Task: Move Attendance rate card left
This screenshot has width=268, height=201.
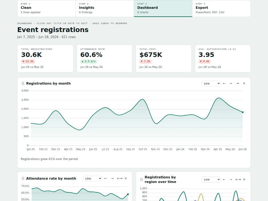Action: pyautogui.click(x=106, y=178)
